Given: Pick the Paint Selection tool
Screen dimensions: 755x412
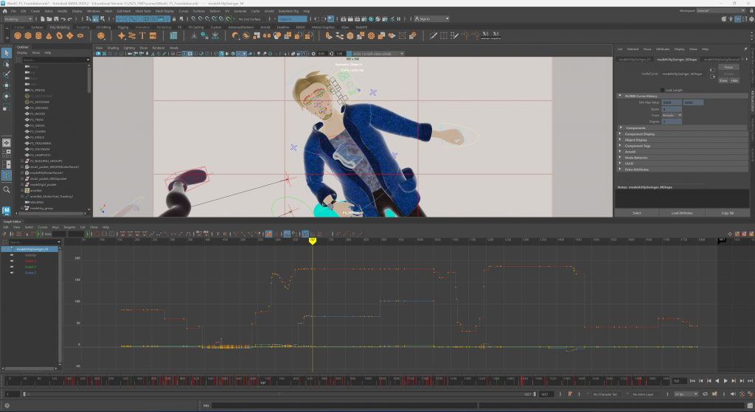Looking at the screenshot, I should (7, 74).
